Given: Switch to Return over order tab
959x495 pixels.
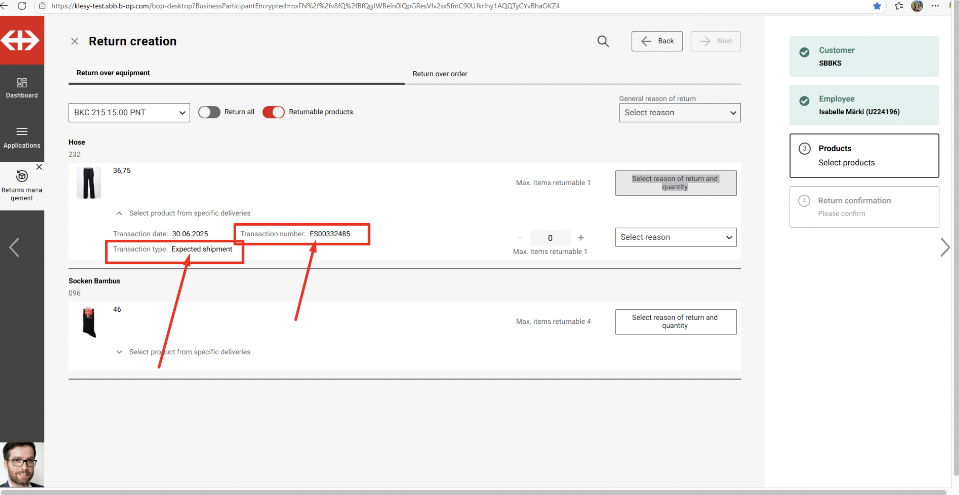Looking at the screenshot, I should coord(439,74).
